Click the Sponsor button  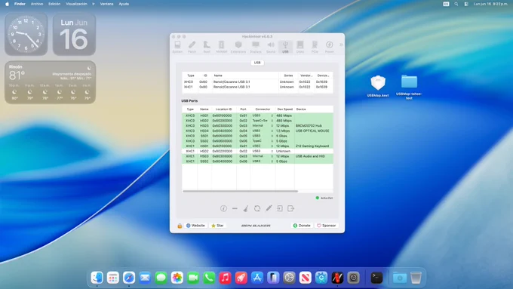pyautogui.click(x=327, y=226)
